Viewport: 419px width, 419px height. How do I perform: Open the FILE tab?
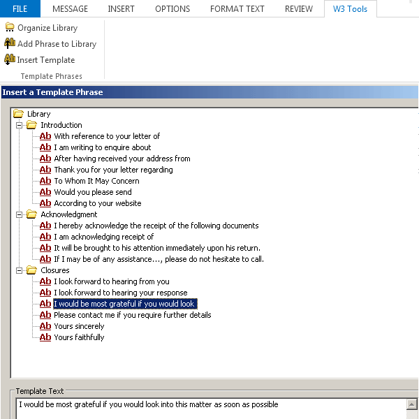[x=20, y=9]
